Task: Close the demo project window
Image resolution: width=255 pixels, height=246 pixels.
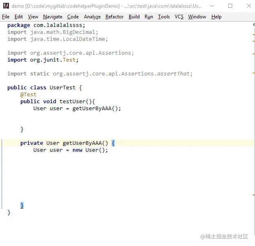Action: (x=248, y=6)
